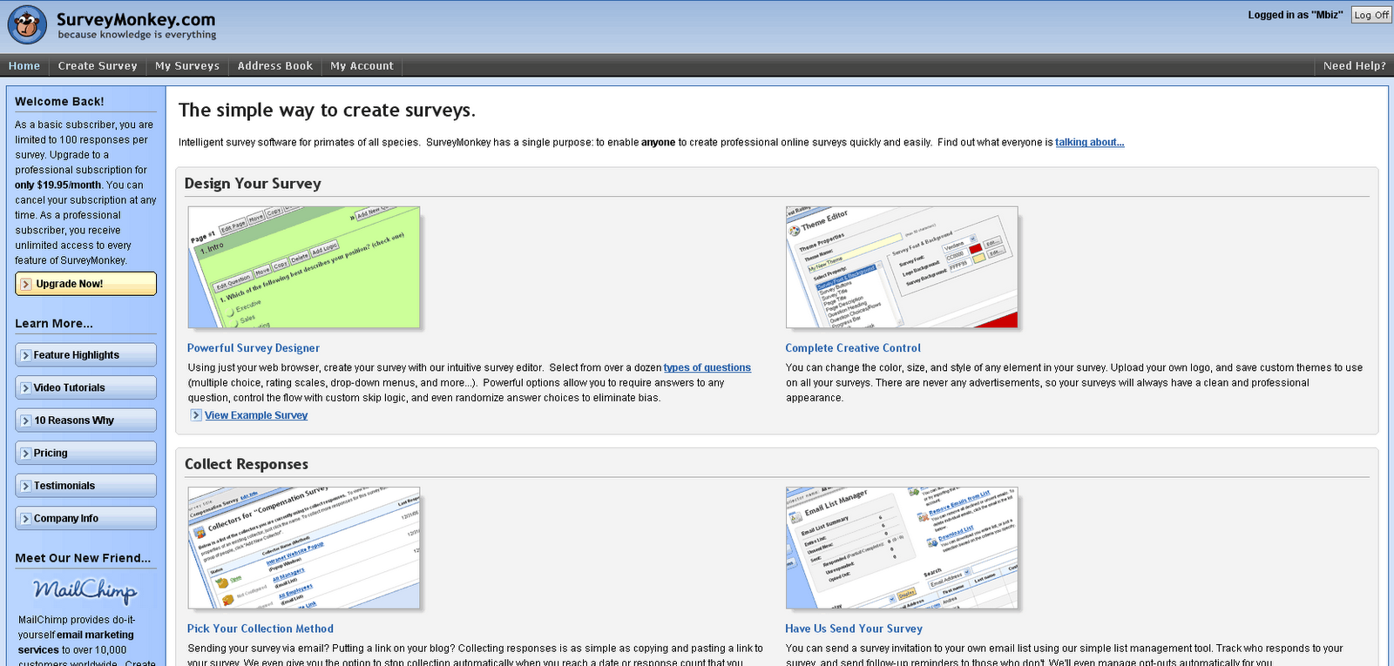Click the SurveyMonkey monkey logo icon

click(x=27, y=25)
